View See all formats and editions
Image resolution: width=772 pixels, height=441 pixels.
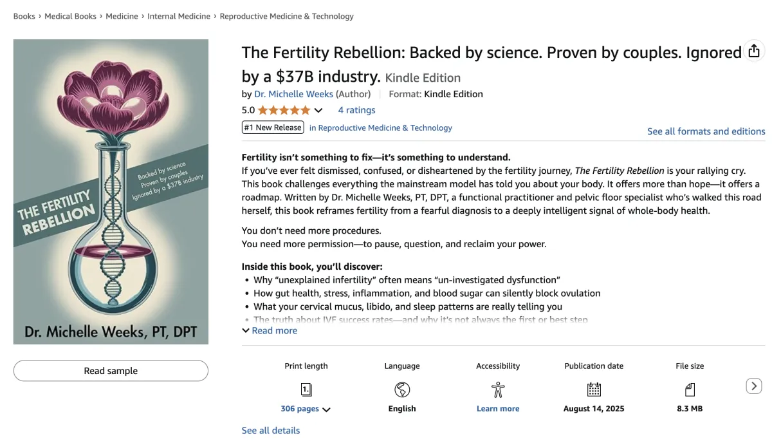tap(706, 131)
